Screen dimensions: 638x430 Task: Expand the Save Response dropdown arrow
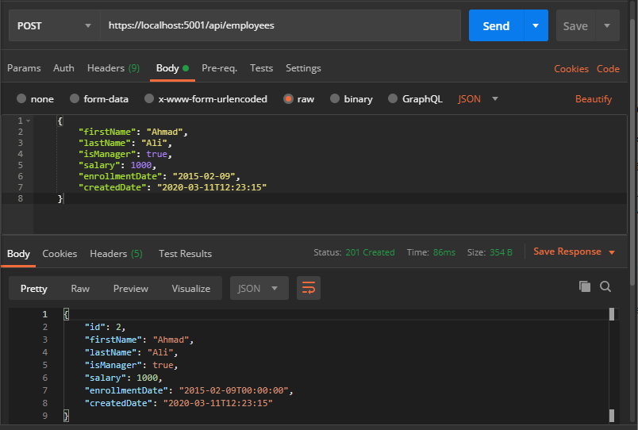click(x=612, y=252)
